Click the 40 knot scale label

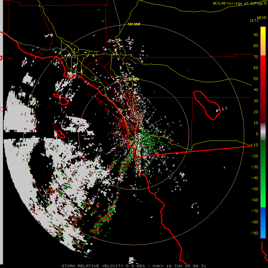tap(256, 90)
